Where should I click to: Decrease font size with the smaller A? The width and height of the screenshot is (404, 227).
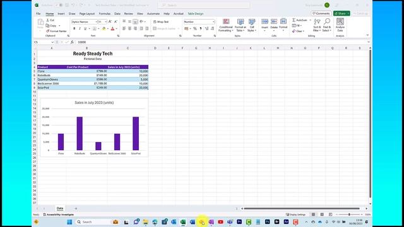(116, 22)
